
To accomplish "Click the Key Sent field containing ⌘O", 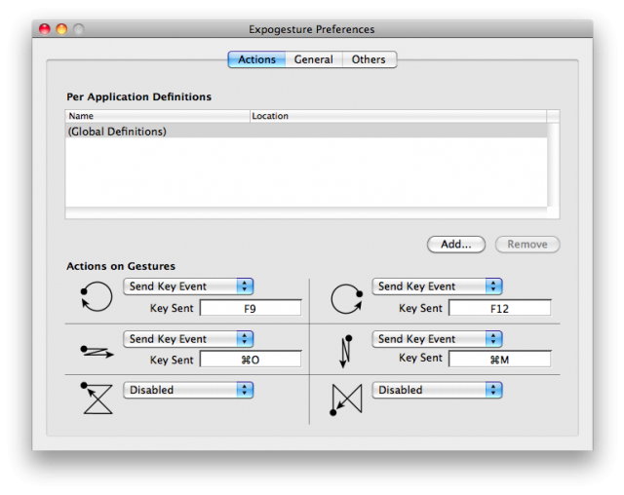I will 251,360.
